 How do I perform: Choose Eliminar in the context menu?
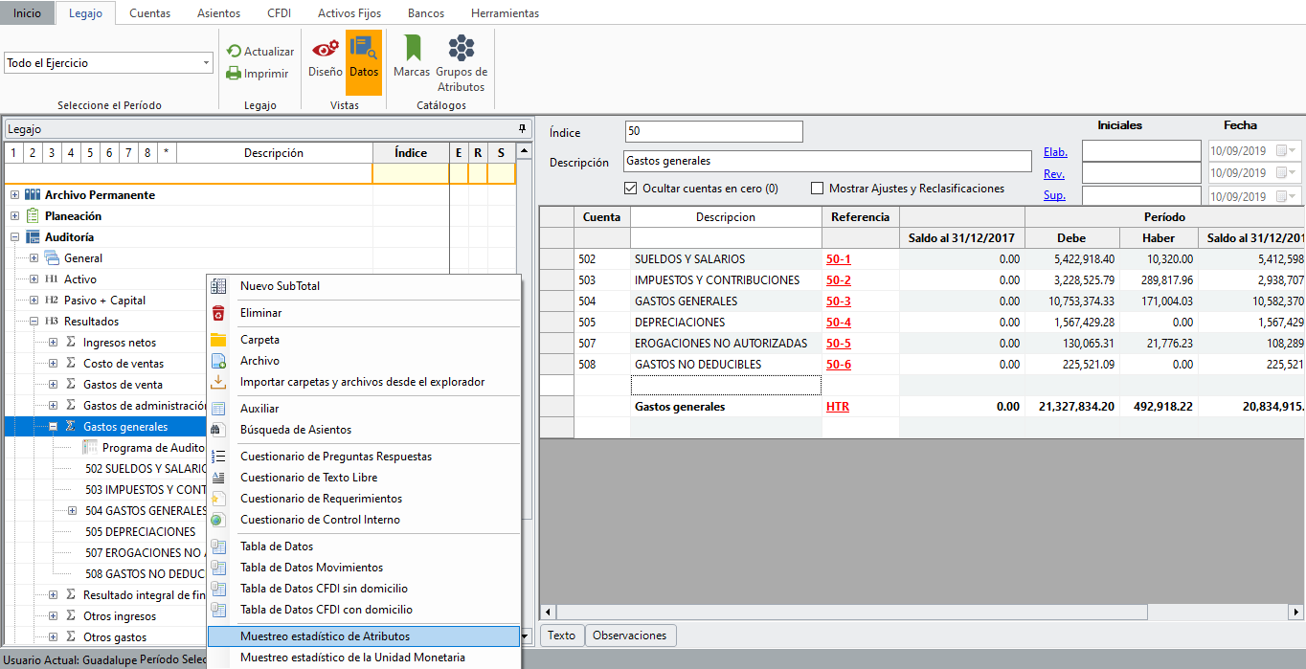click(261, 313)
